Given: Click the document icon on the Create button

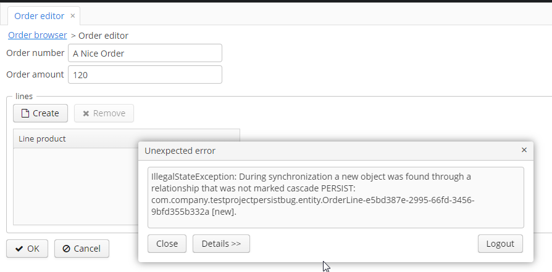Looking at the screenshot, I should tap(25, 113).
